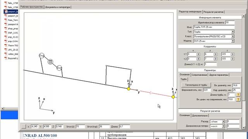Click the element identifier field showing 18
The height and width of the screenshot is (139, 248).
230,22
